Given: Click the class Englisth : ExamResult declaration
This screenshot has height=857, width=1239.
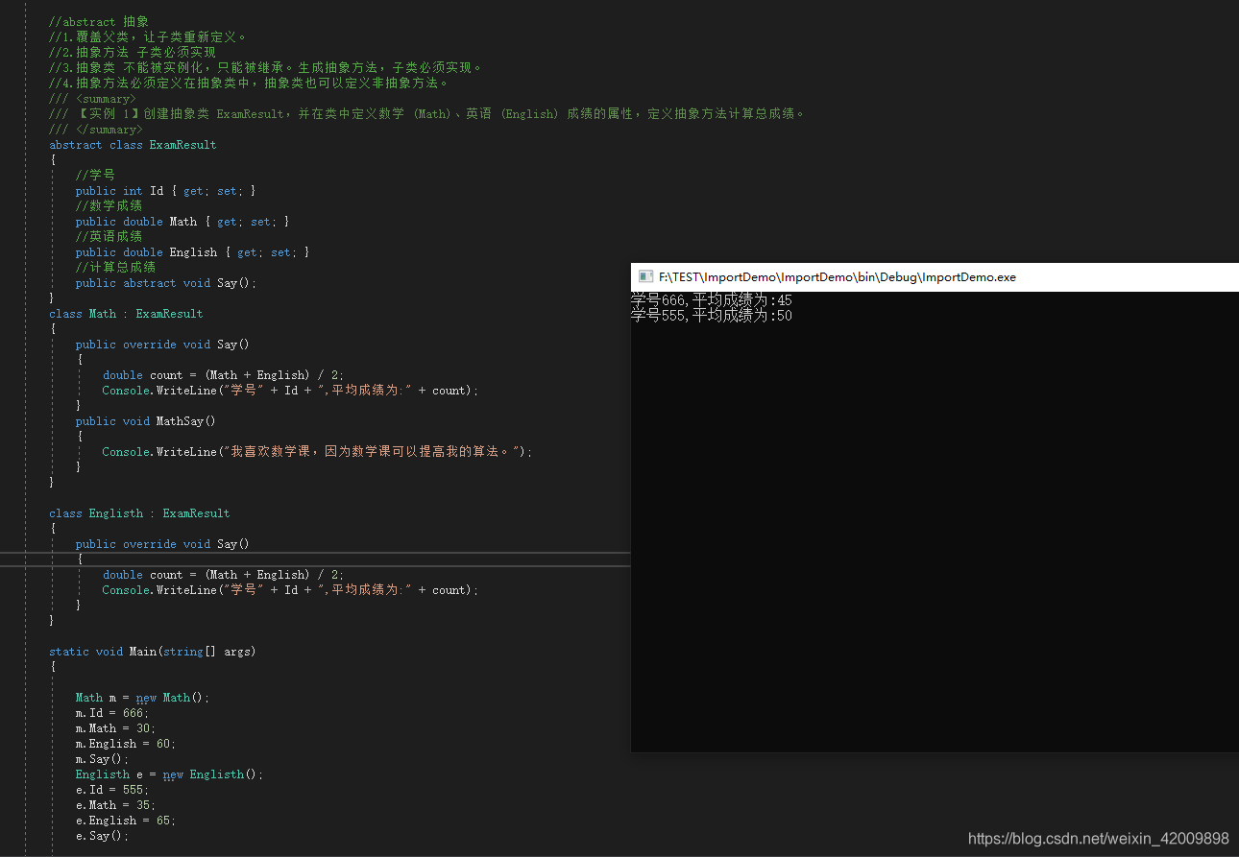Looking at the screenshot, I should (x=139, y=512).
